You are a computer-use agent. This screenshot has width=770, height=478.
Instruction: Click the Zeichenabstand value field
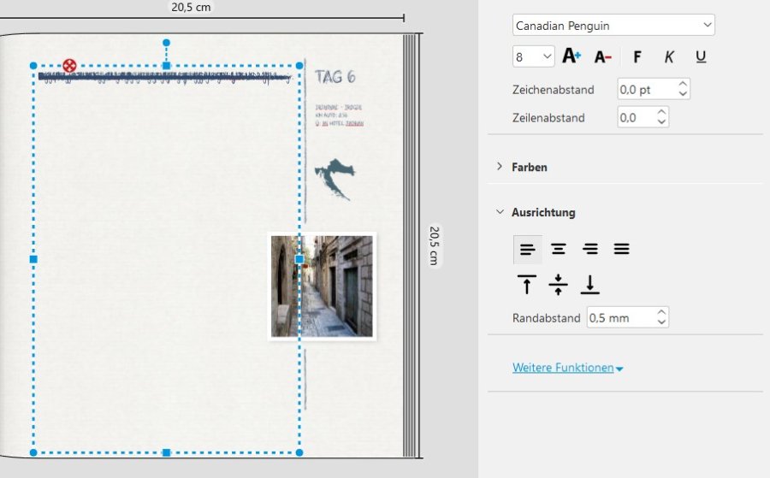645,89
